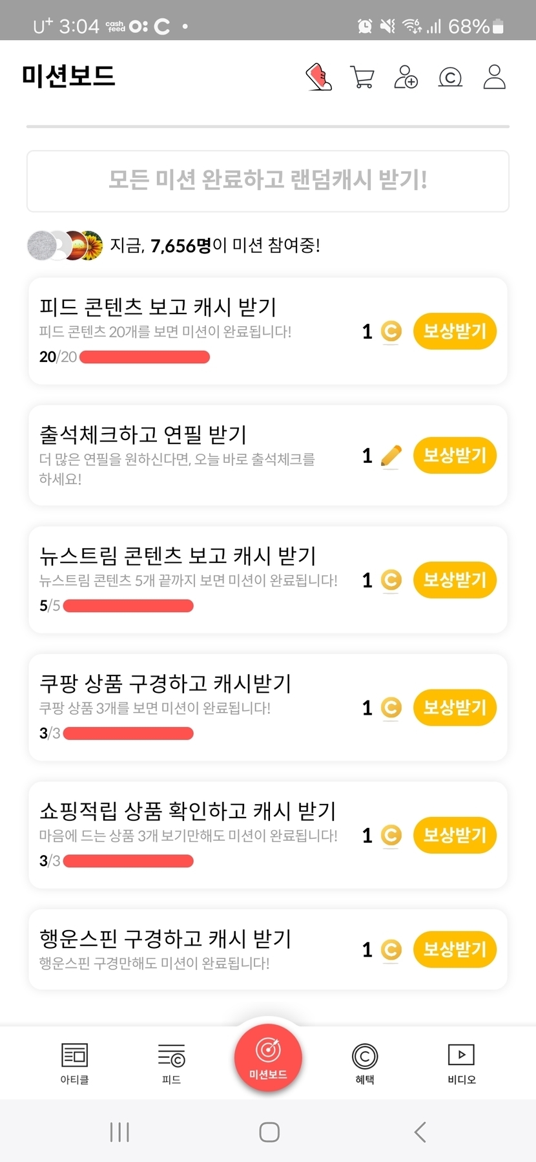Claim reward for 행운스핀 구경하고 캐시 받기

(455, 949)
